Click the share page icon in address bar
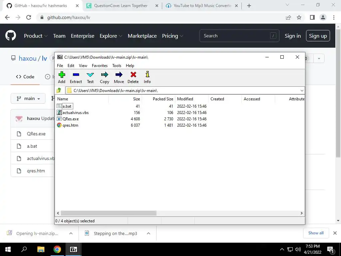The width and height of the screenshot is (341, 256). pyautogui.click(x=288, y=17)
